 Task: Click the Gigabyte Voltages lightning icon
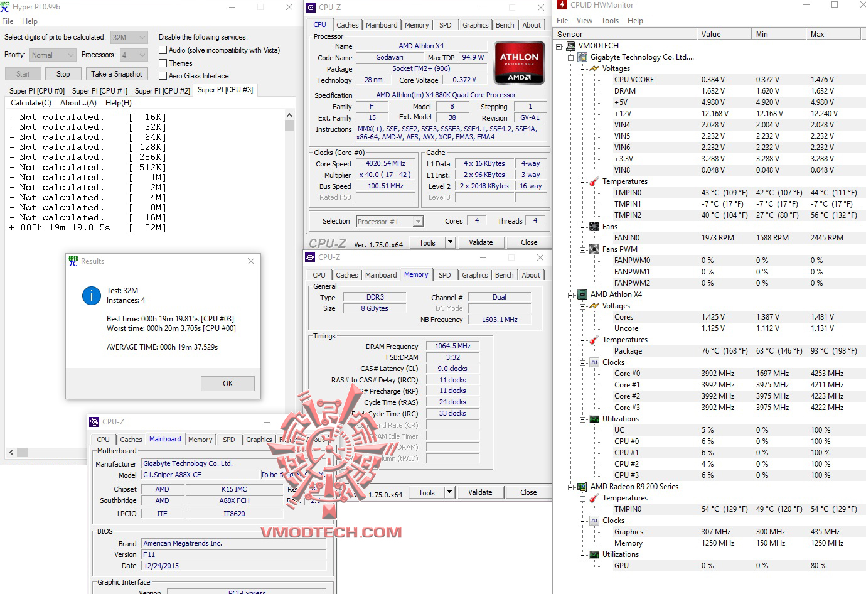tap(594, 68)
